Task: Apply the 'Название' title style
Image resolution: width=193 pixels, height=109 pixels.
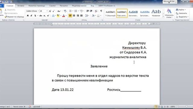Action: pos(156,13)
